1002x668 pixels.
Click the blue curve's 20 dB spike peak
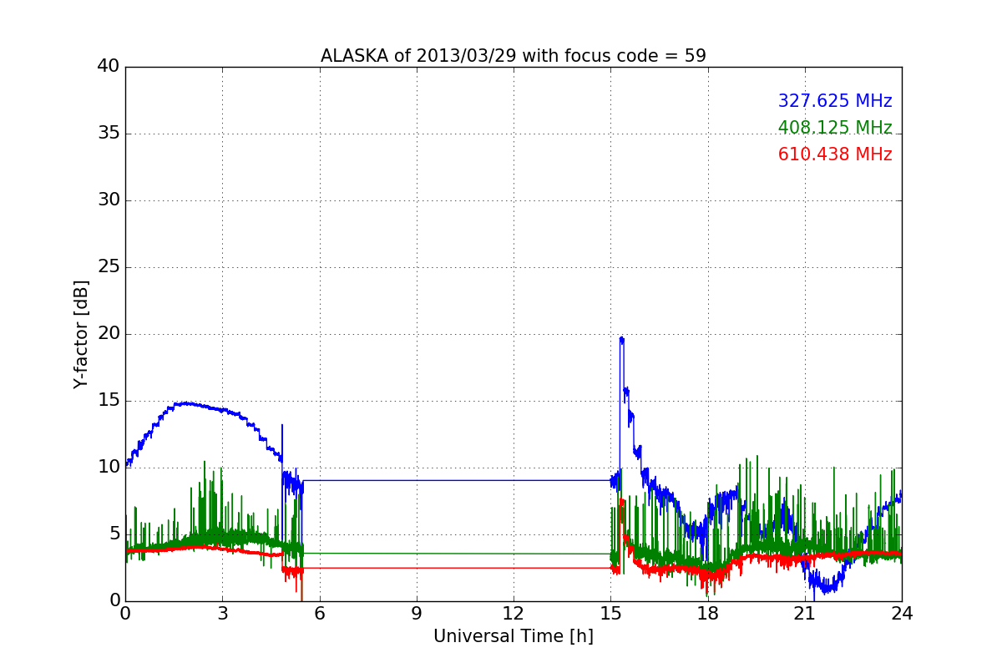621,338
